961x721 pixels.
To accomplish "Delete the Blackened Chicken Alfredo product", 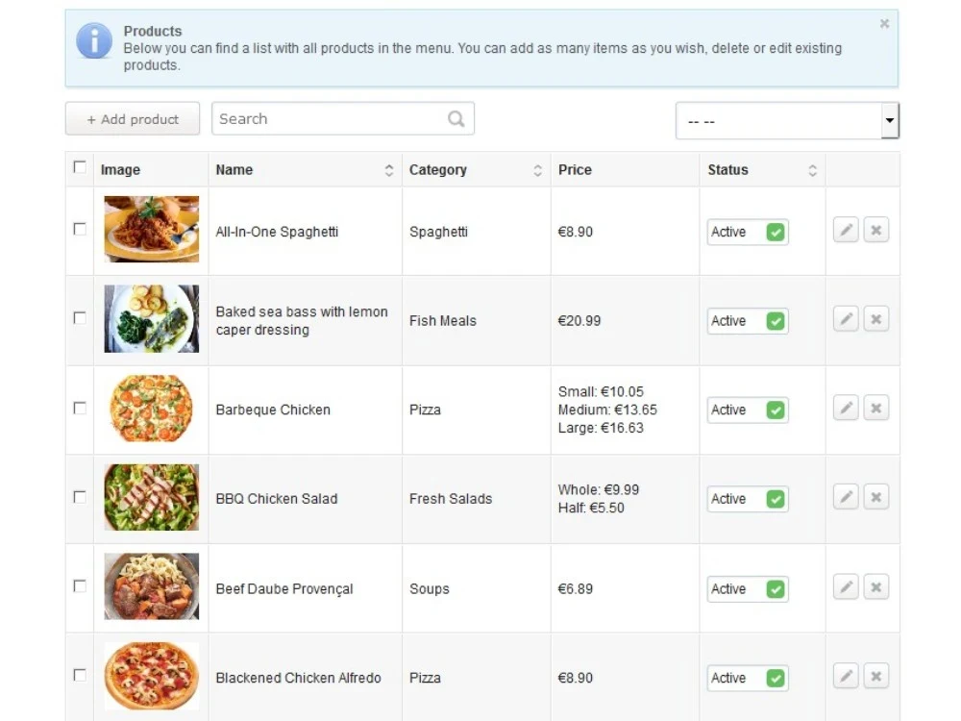I will (875, 676).
